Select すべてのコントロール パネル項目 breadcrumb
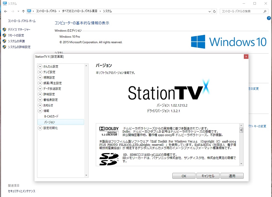Image resolution: width=272 pixels, height=197 pixels. (x=80, y=11)
